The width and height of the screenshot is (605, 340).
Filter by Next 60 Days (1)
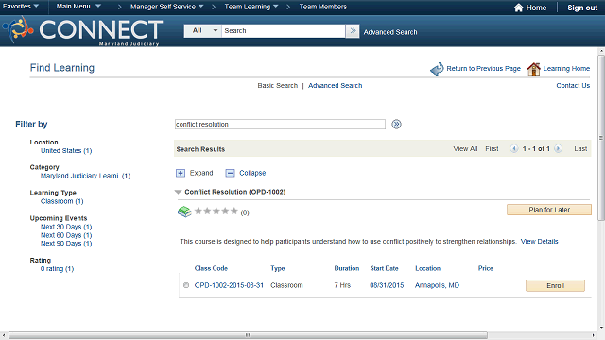click(x=66, y=235)
